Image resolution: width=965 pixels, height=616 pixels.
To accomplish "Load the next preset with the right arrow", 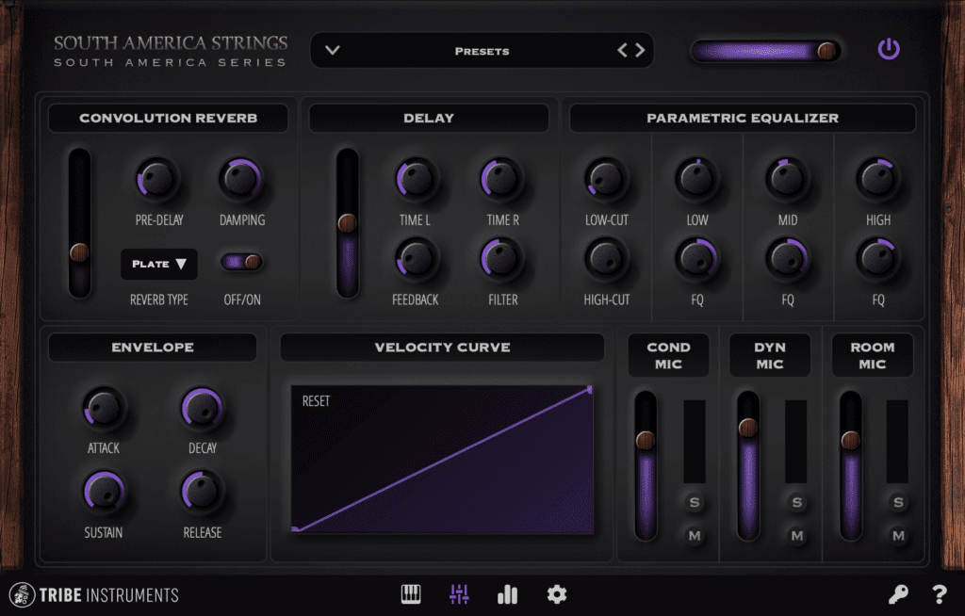I will [x=639, y=50].
